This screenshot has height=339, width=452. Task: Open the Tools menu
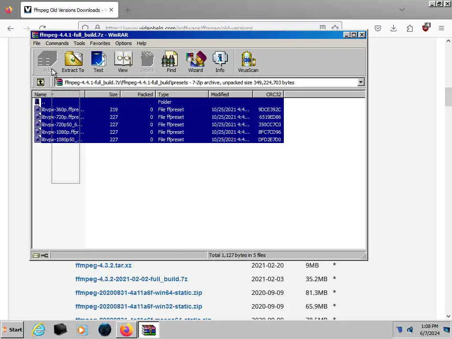click(x=79, y=43)
